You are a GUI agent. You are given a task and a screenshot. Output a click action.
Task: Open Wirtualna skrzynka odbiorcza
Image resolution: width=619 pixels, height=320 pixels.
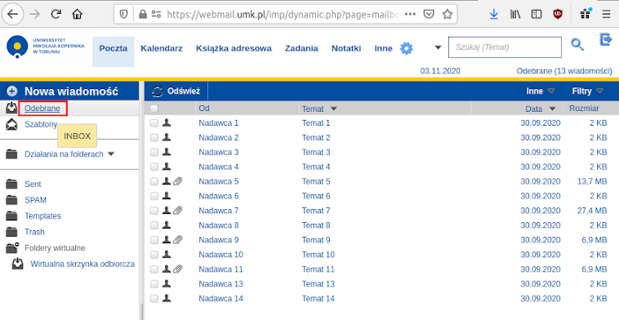[82, 264]
